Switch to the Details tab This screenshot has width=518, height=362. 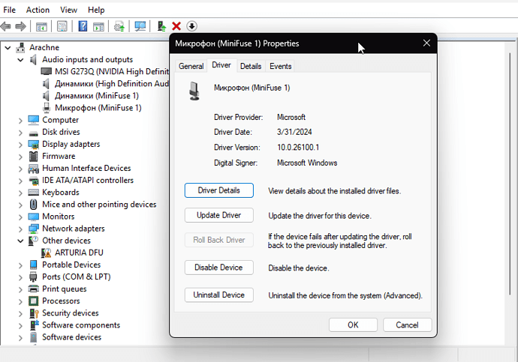251,66
